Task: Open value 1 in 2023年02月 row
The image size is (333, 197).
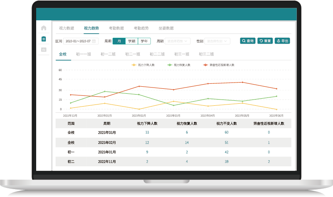Action: pyautogui.click(x=269, y=143)
